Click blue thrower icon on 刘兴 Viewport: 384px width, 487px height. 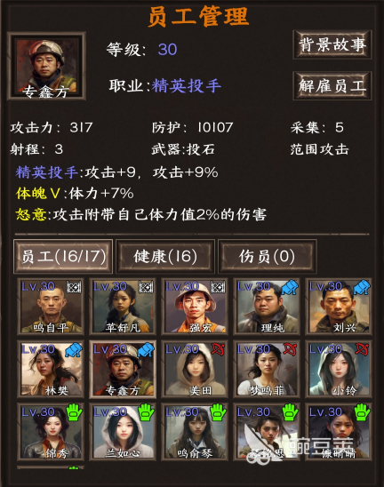pos(362,287)
